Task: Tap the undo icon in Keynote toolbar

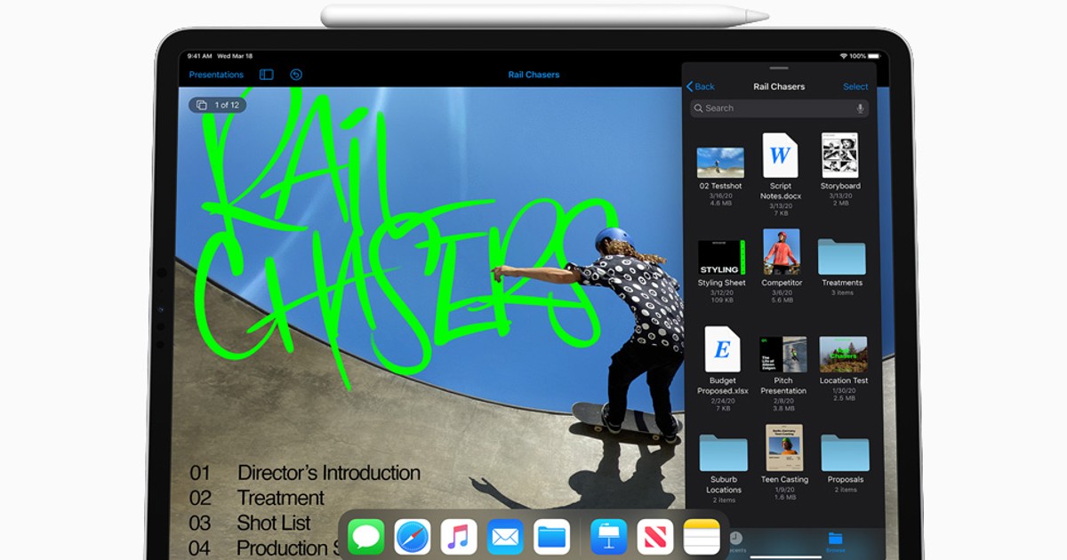Action: 296,75
